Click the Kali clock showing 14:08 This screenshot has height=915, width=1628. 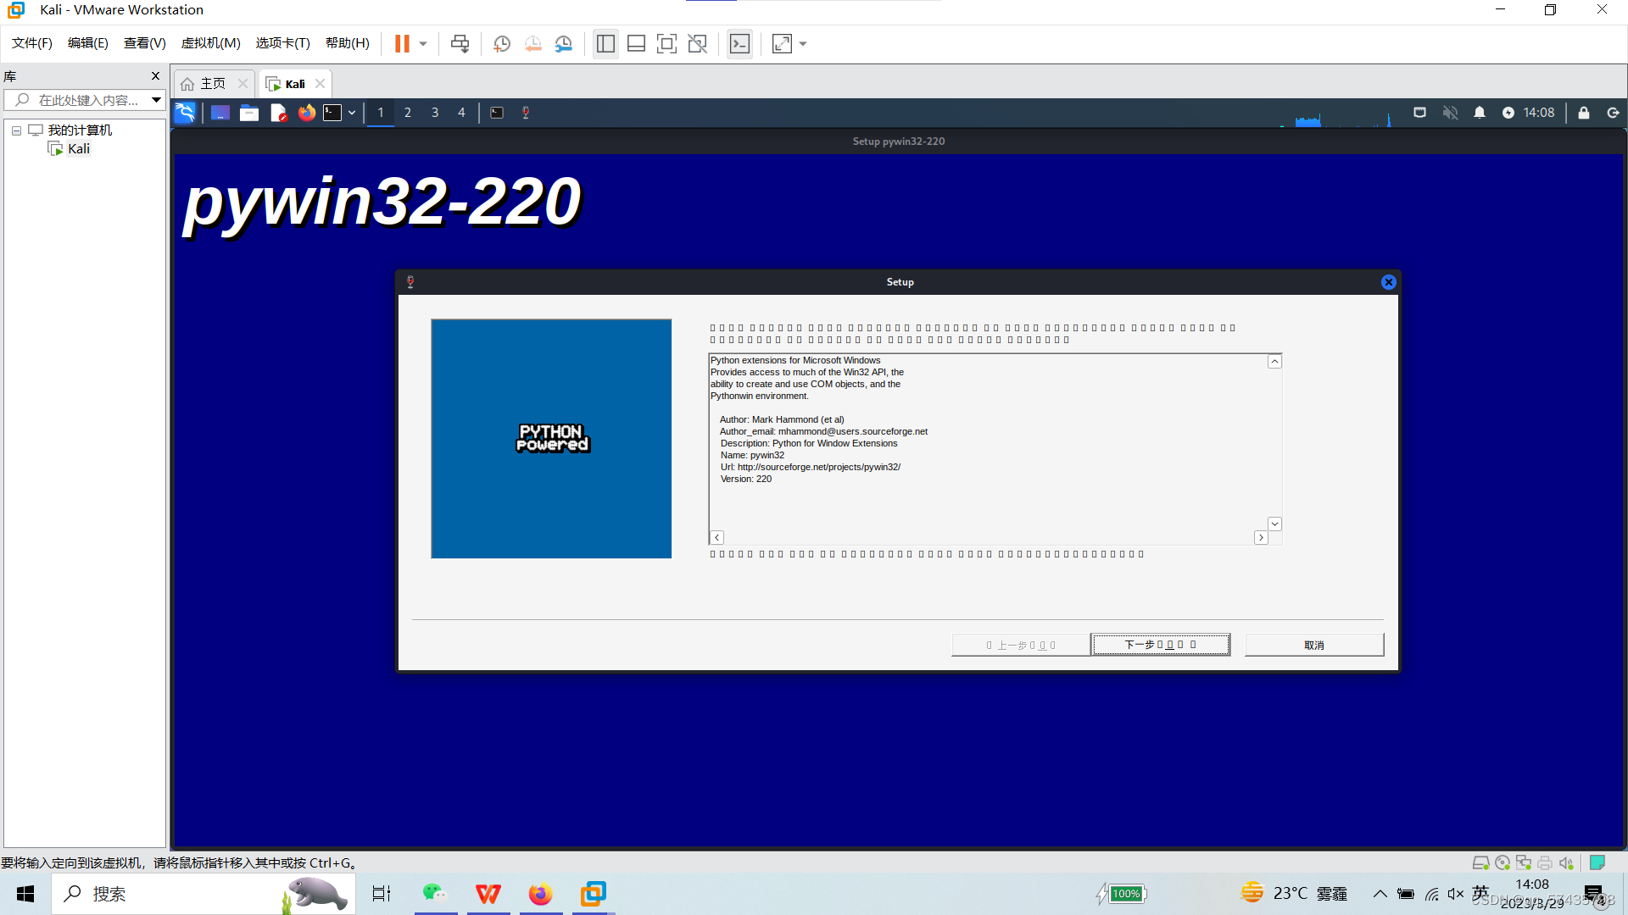(1539, 113)
